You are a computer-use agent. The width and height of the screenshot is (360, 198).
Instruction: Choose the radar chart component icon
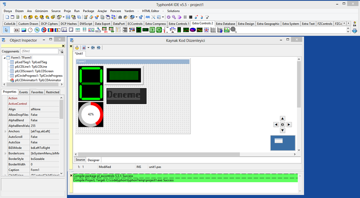point(207,30)
